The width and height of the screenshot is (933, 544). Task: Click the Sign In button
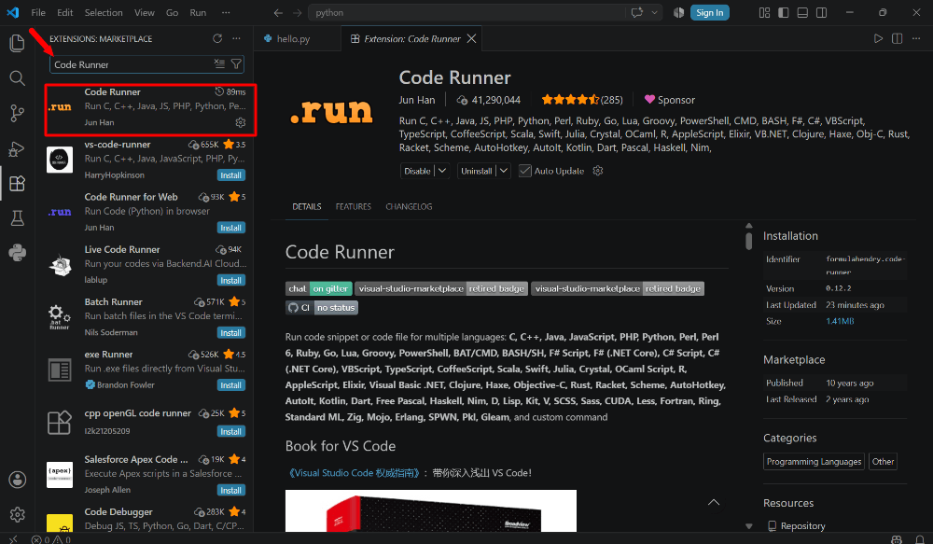tap(709, 12)
